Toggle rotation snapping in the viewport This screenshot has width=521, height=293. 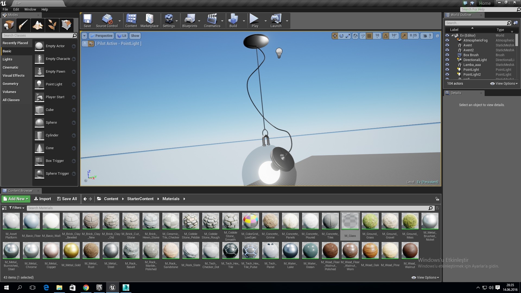(386, 36)
